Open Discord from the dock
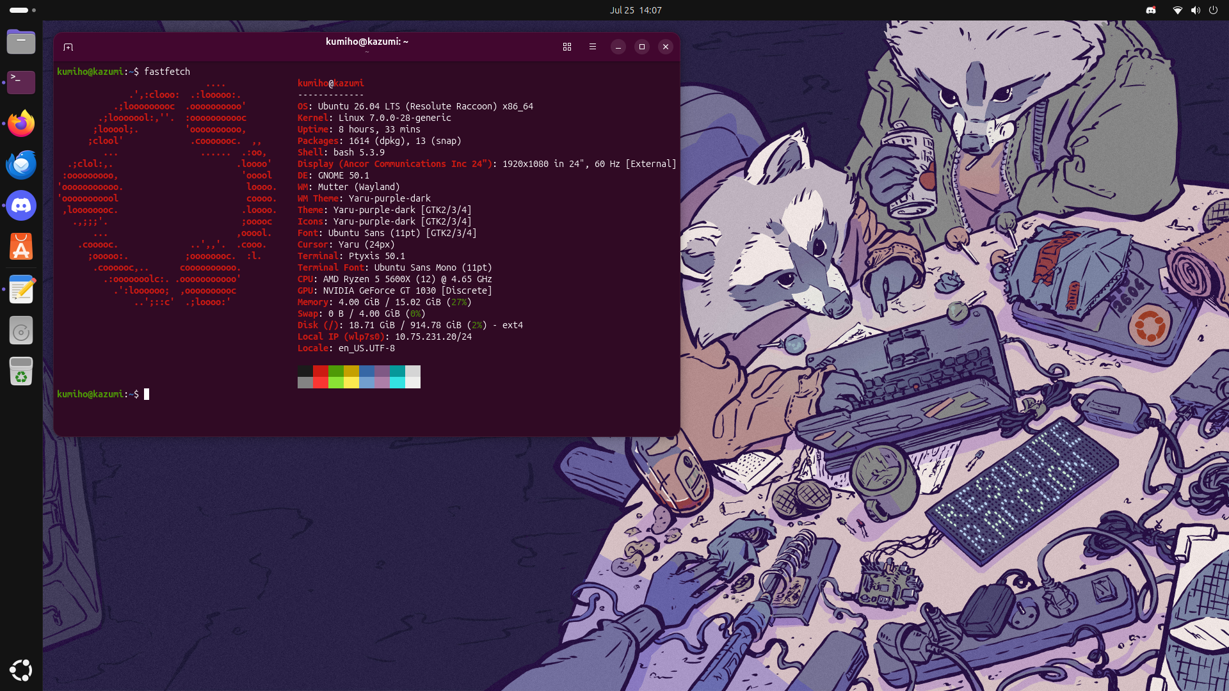The width and height of the screenshot is (1229, 691). tap(21, 205)
